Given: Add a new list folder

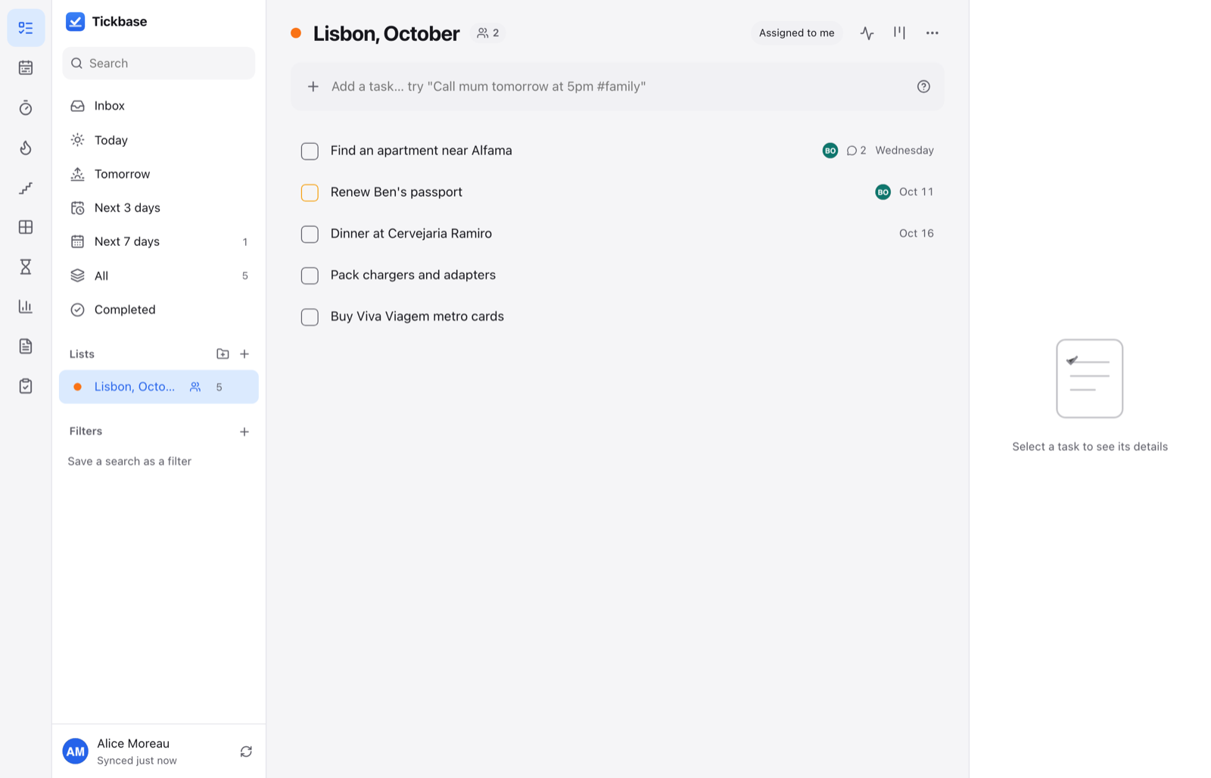Looking at the screenshot, I should point(223,353).
